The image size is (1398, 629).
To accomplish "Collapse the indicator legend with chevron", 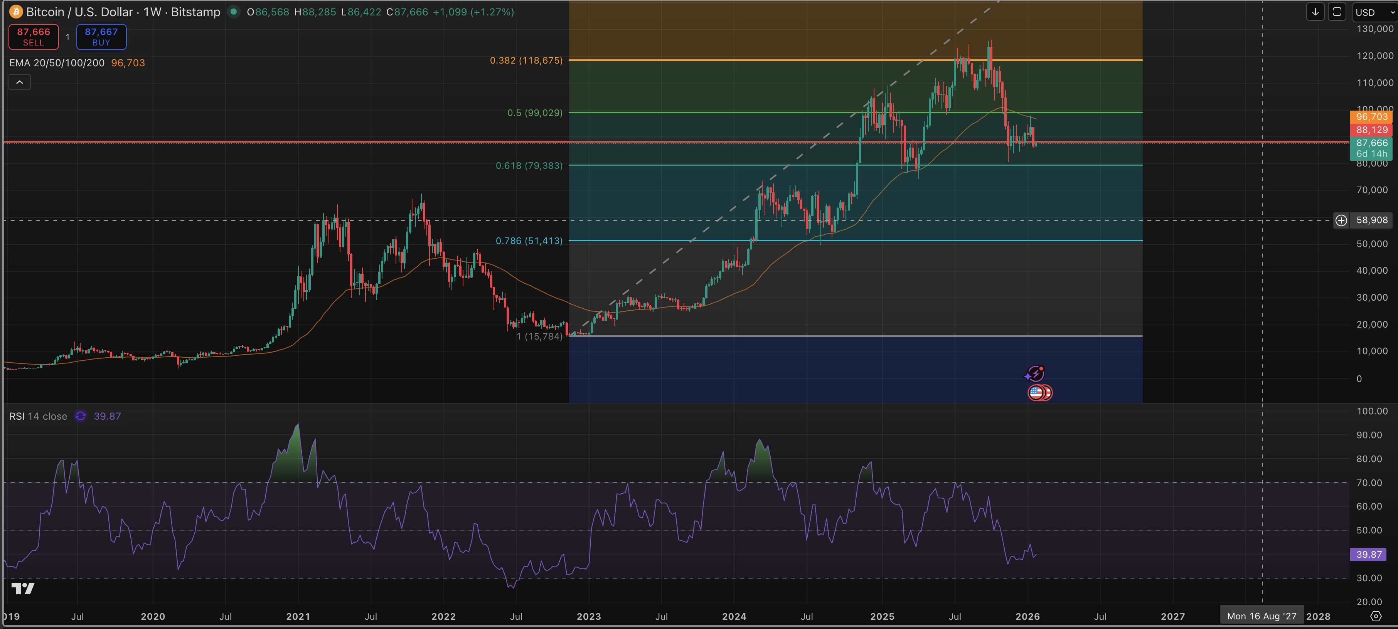I will (20, 82).
